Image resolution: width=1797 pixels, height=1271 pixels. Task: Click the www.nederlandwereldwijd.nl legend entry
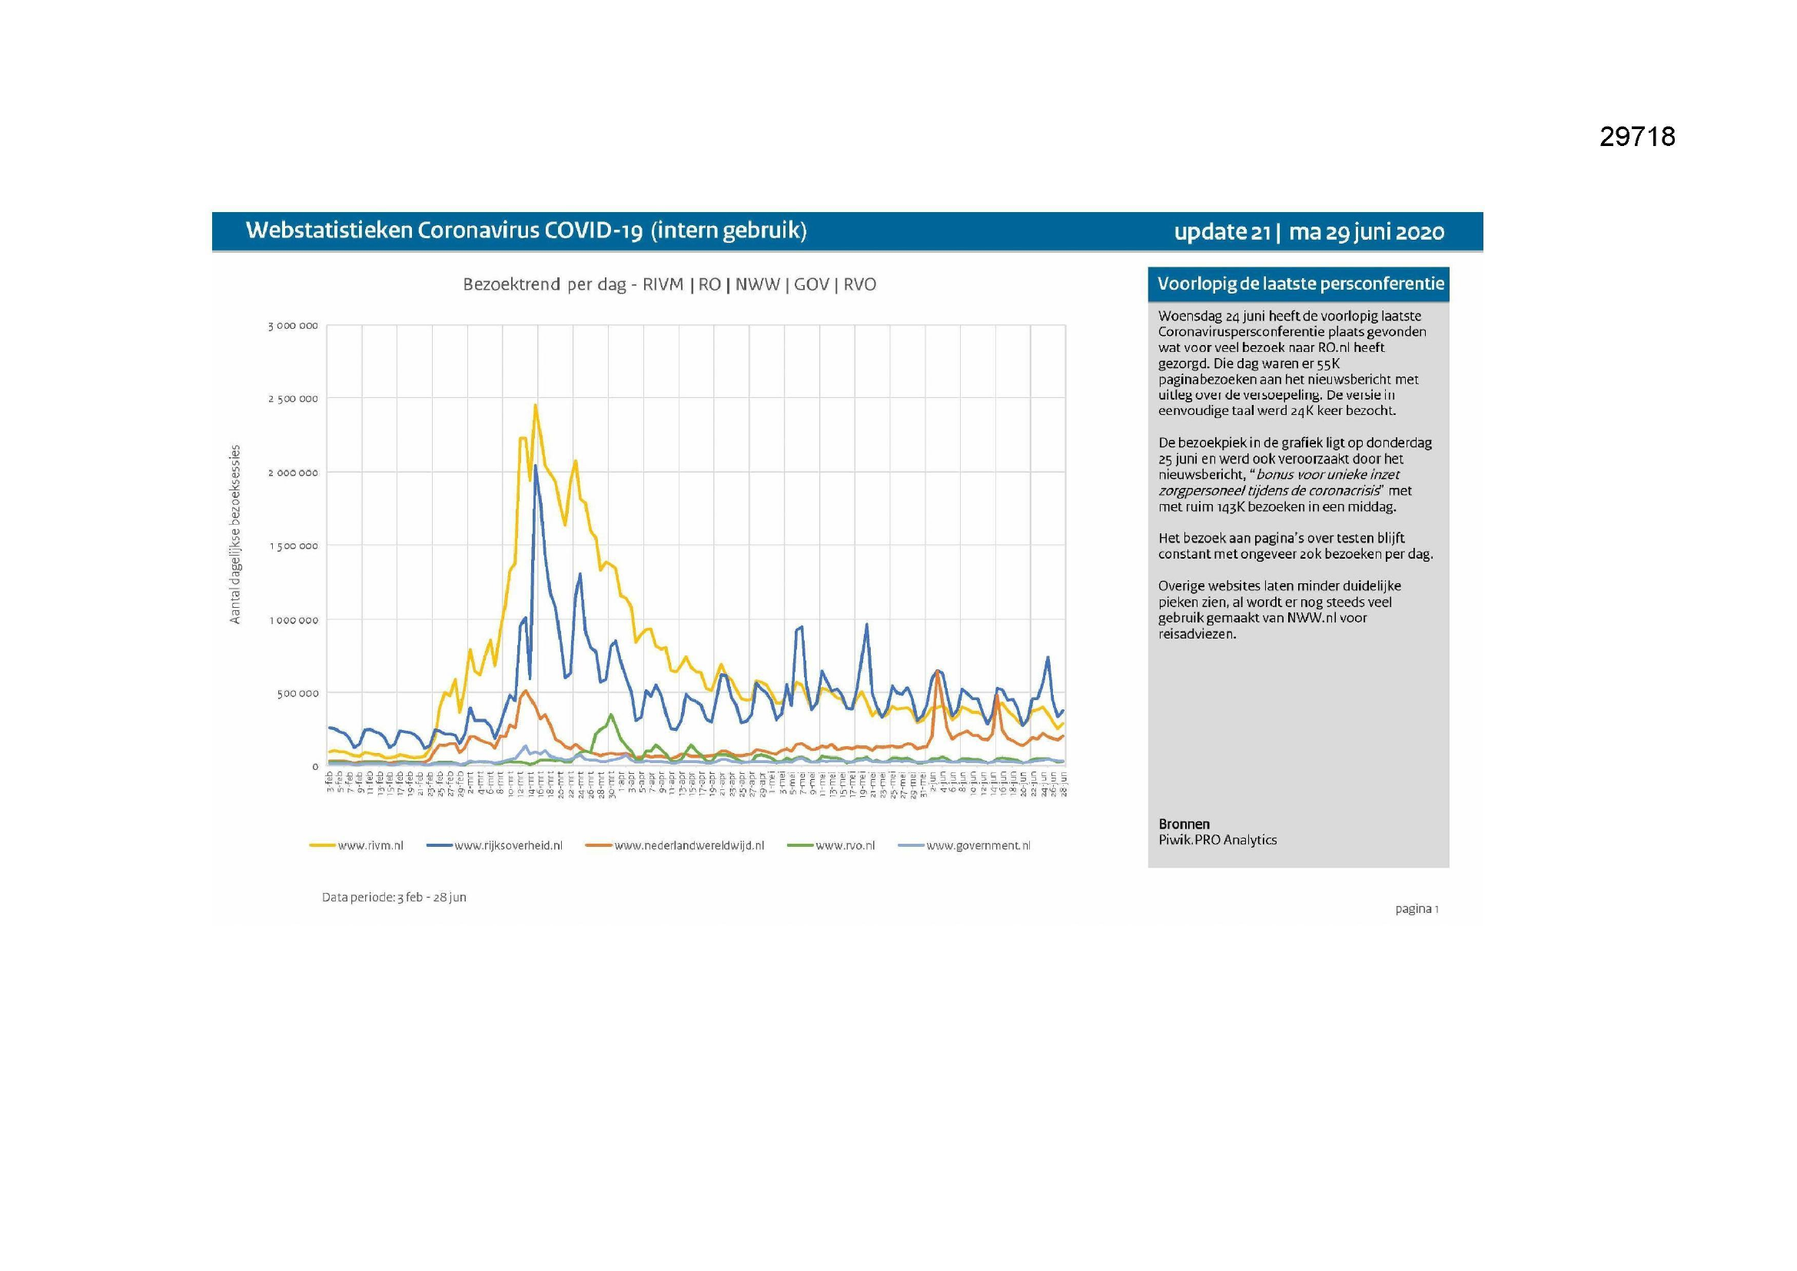tap(675, 845)
